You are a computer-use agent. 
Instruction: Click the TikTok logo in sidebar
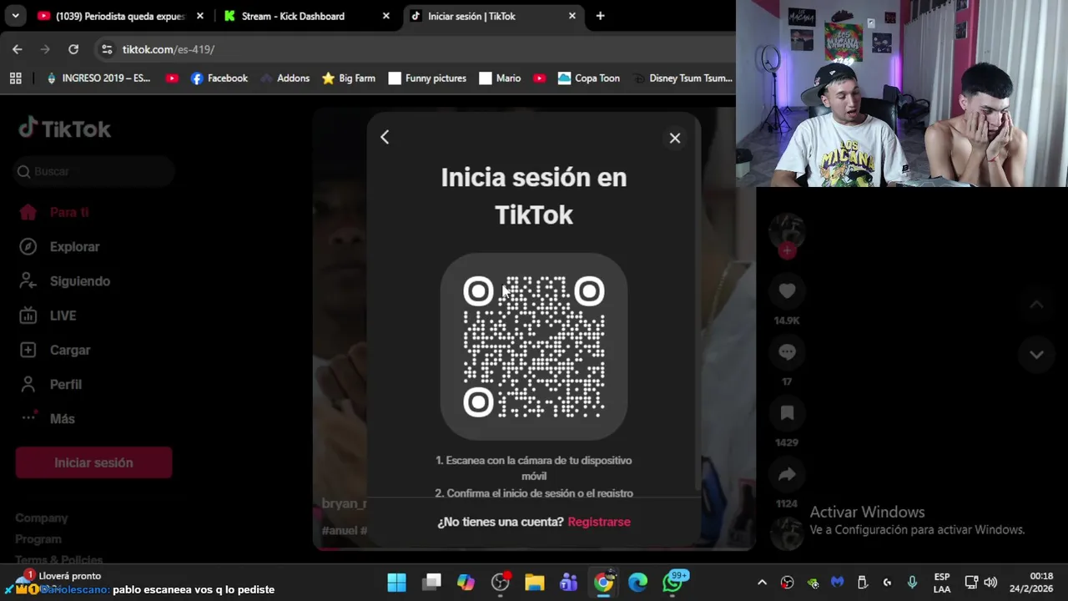click(x=64, y=129)
